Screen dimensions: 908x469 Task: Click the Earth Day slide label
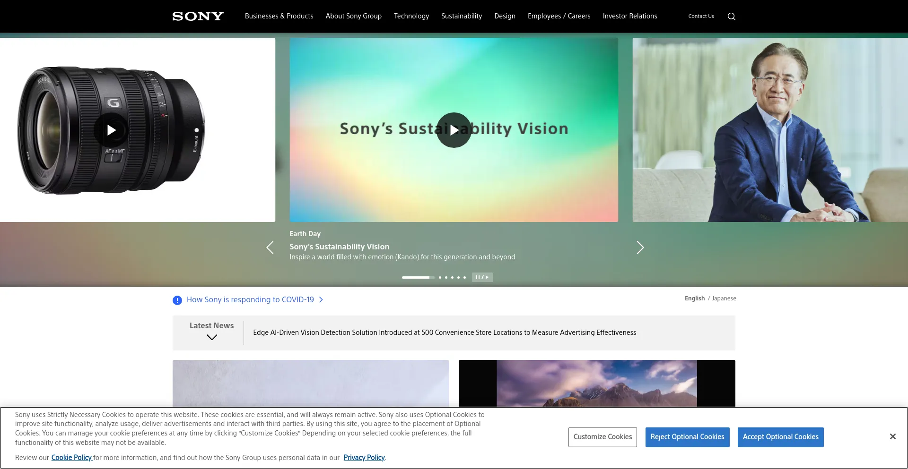(305, 234)
